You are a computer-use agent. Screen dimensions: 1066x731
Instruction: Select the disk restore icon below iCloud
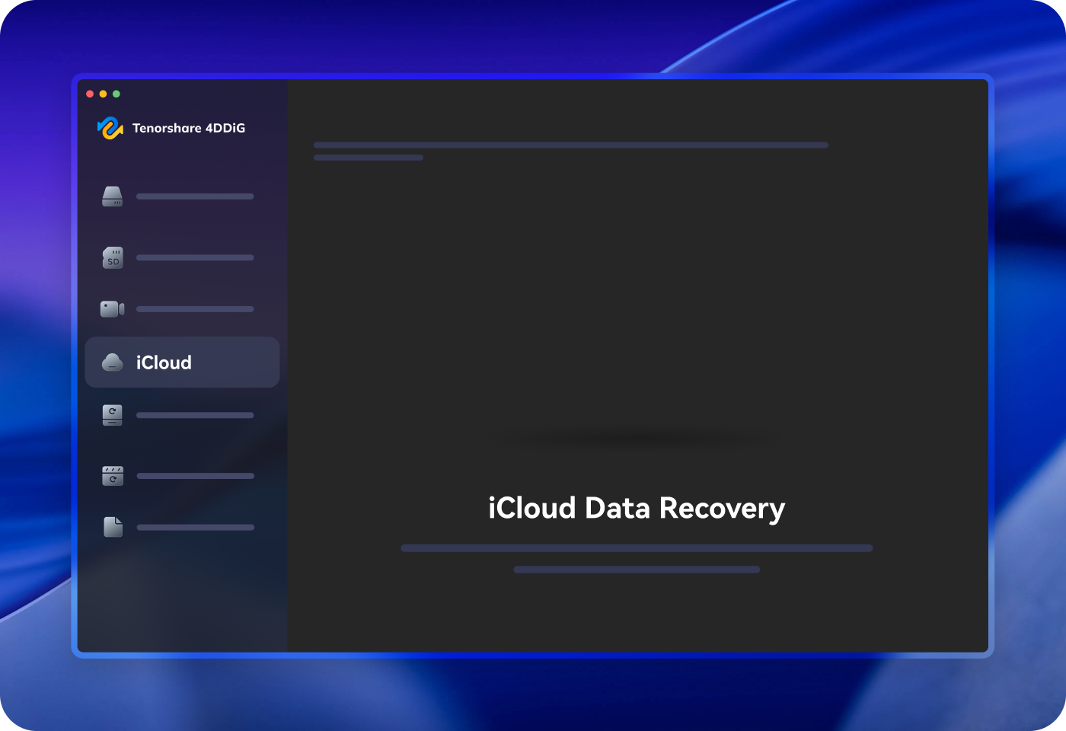point(113,415)
